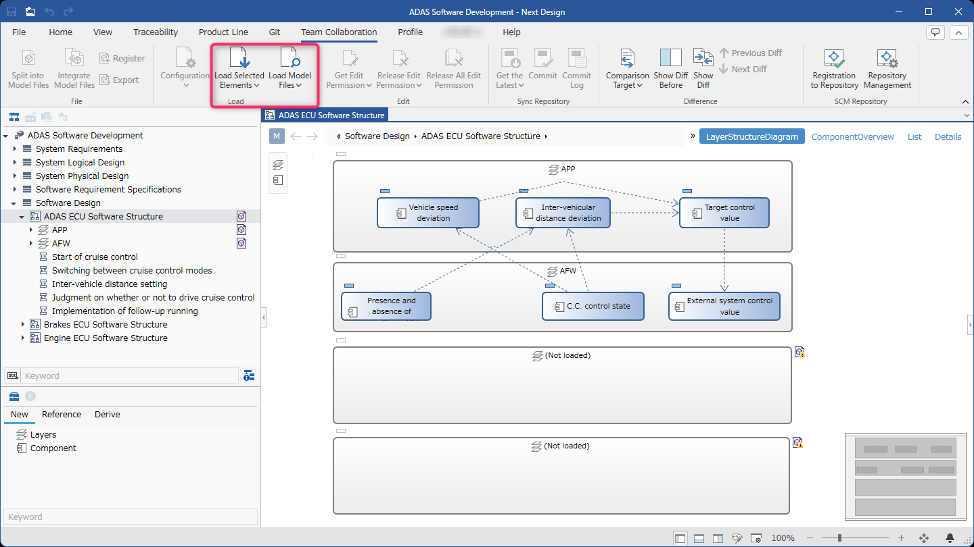Screen dimensions: 974x547
Task: Open Comparison Target icon
Action: tap(627, 57)
